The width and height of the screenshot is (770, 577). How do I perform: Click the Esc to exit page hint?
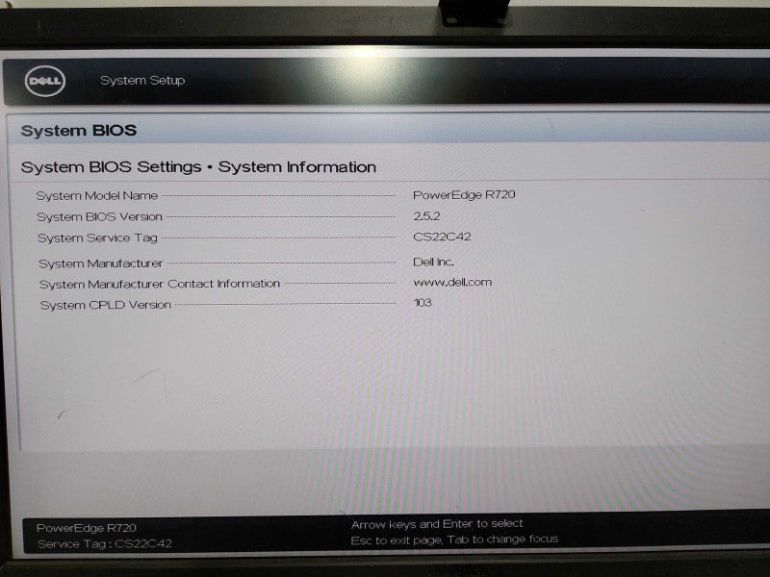(454, 539)
